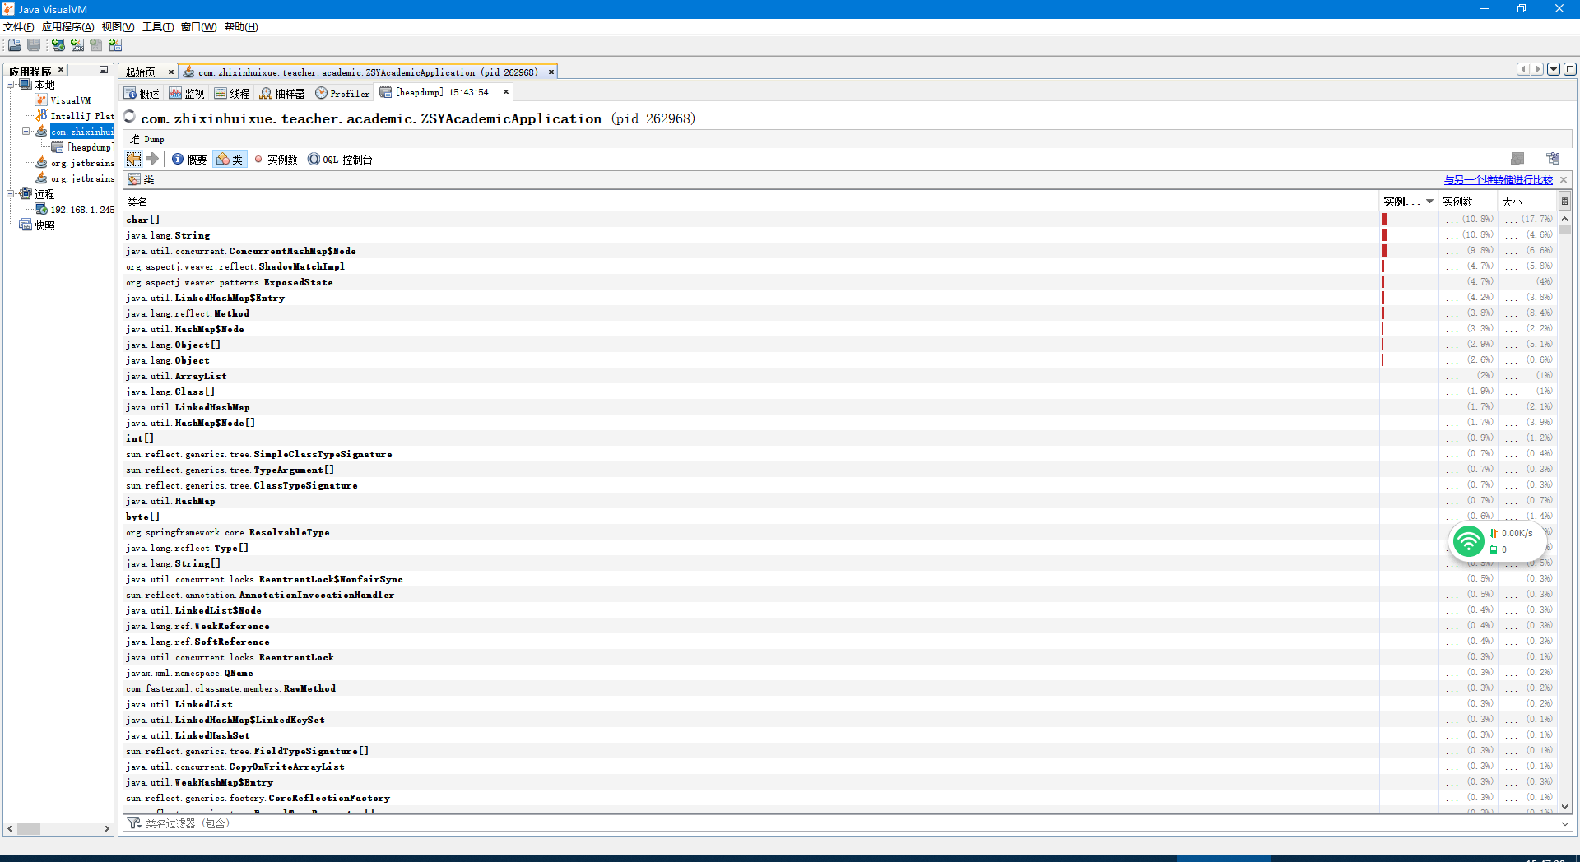
Task: Open the 应用程序(A) menu
Action: 67,27
